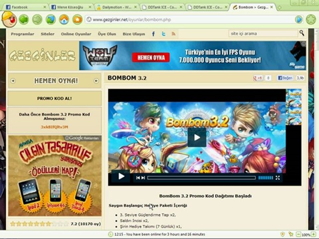Go to the browser home page icon
The image size is (319, 239).
tap(64, 20)
